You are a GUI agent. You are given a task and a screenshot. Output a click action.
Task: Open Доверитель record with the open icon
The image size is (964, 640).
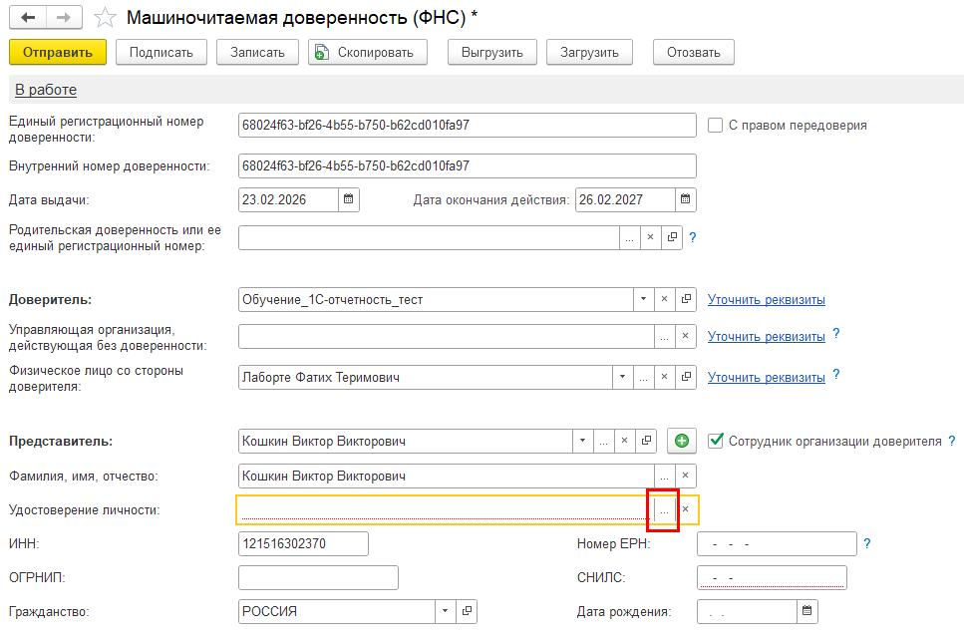point(686,299)
